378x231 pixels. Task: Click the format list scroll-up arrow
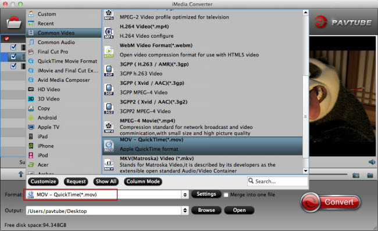[x=305, y=12]
